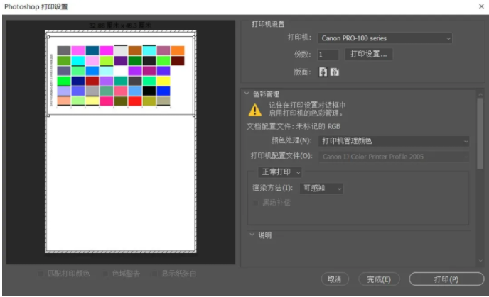
Task: Collapse the 色彩管理 section
Action: [x=247, y=94]
